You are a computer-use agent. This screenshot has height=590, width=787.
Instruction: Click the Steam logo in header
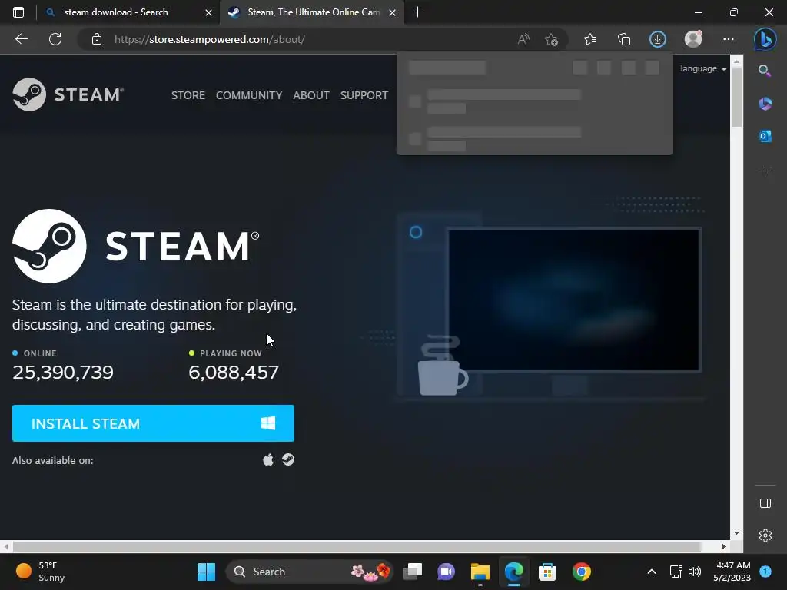coord(68,94)
